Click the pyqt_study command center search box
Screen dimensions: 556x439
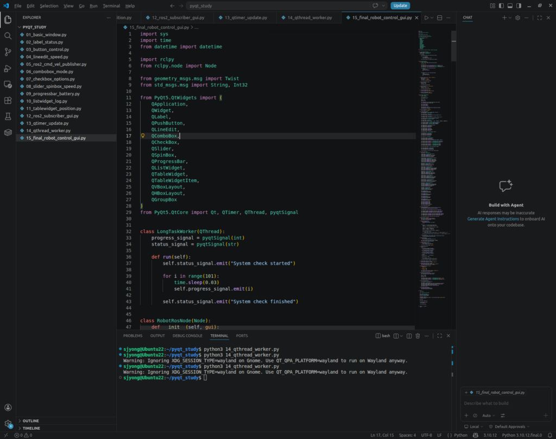(278, 5)
